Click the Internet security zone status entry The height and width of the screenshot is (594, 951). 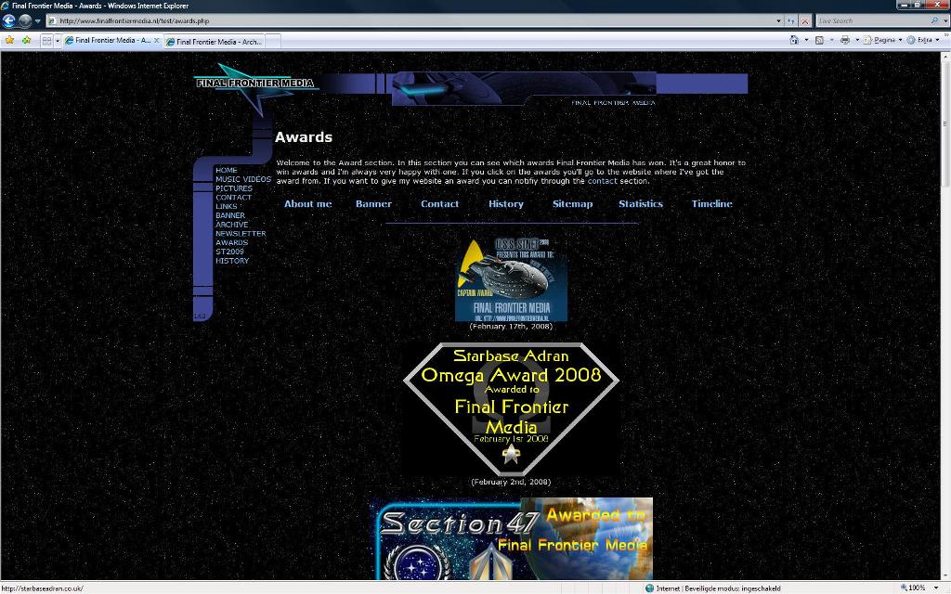(x=712, y=588)
